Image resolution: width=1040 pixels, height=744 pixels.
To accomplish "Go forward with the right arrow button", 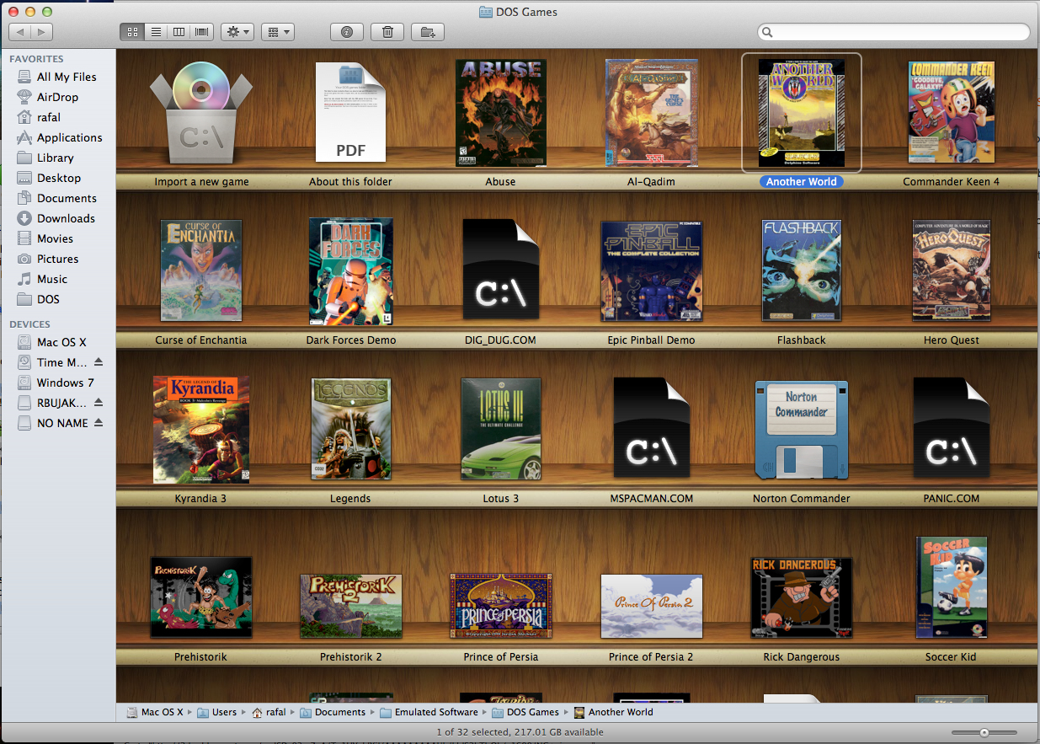I will click(42, 32).
